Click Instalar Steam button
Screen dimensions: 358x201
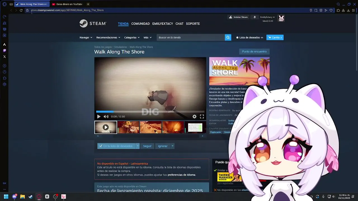pos(238,17)
